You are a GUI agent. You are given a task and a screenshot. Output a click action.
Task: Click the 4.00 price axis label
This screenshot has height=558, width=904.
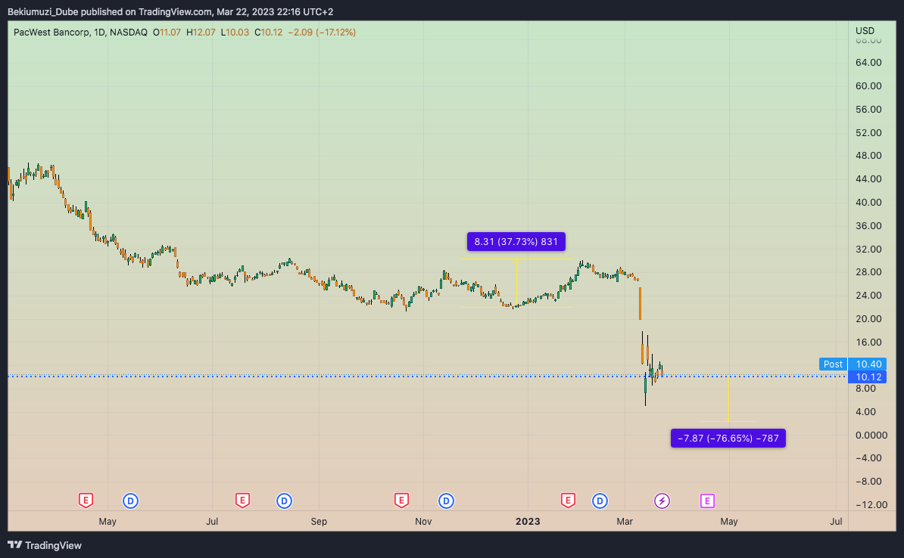[x=866, y=412]
